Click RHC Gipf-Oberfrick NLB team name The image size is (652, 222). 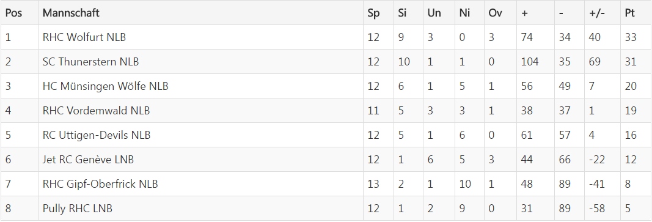[x=100, y=184]
